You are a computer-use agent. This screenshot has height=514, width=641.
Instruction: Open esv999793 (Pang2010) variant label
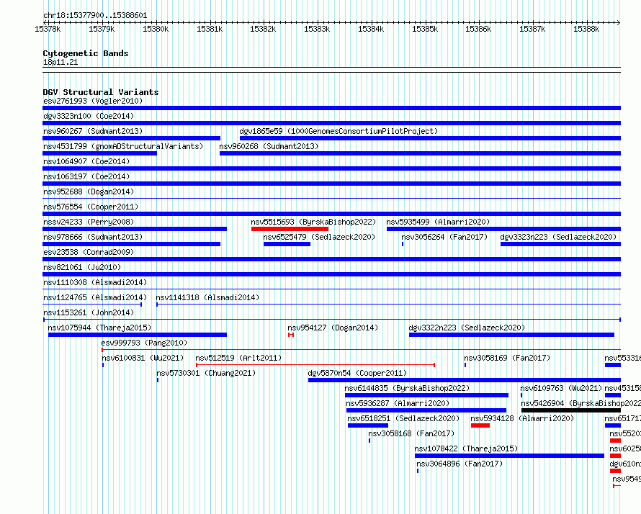click(x=144, y=343)
